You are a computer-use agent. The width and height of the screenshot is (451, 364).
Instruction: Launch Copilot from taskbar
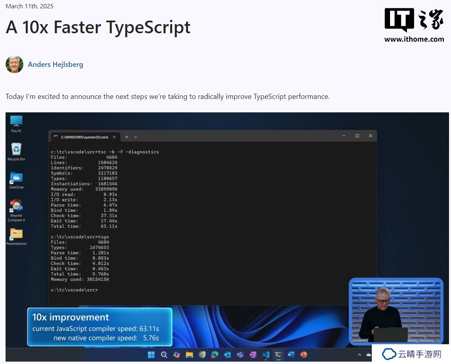pos(177,355)
